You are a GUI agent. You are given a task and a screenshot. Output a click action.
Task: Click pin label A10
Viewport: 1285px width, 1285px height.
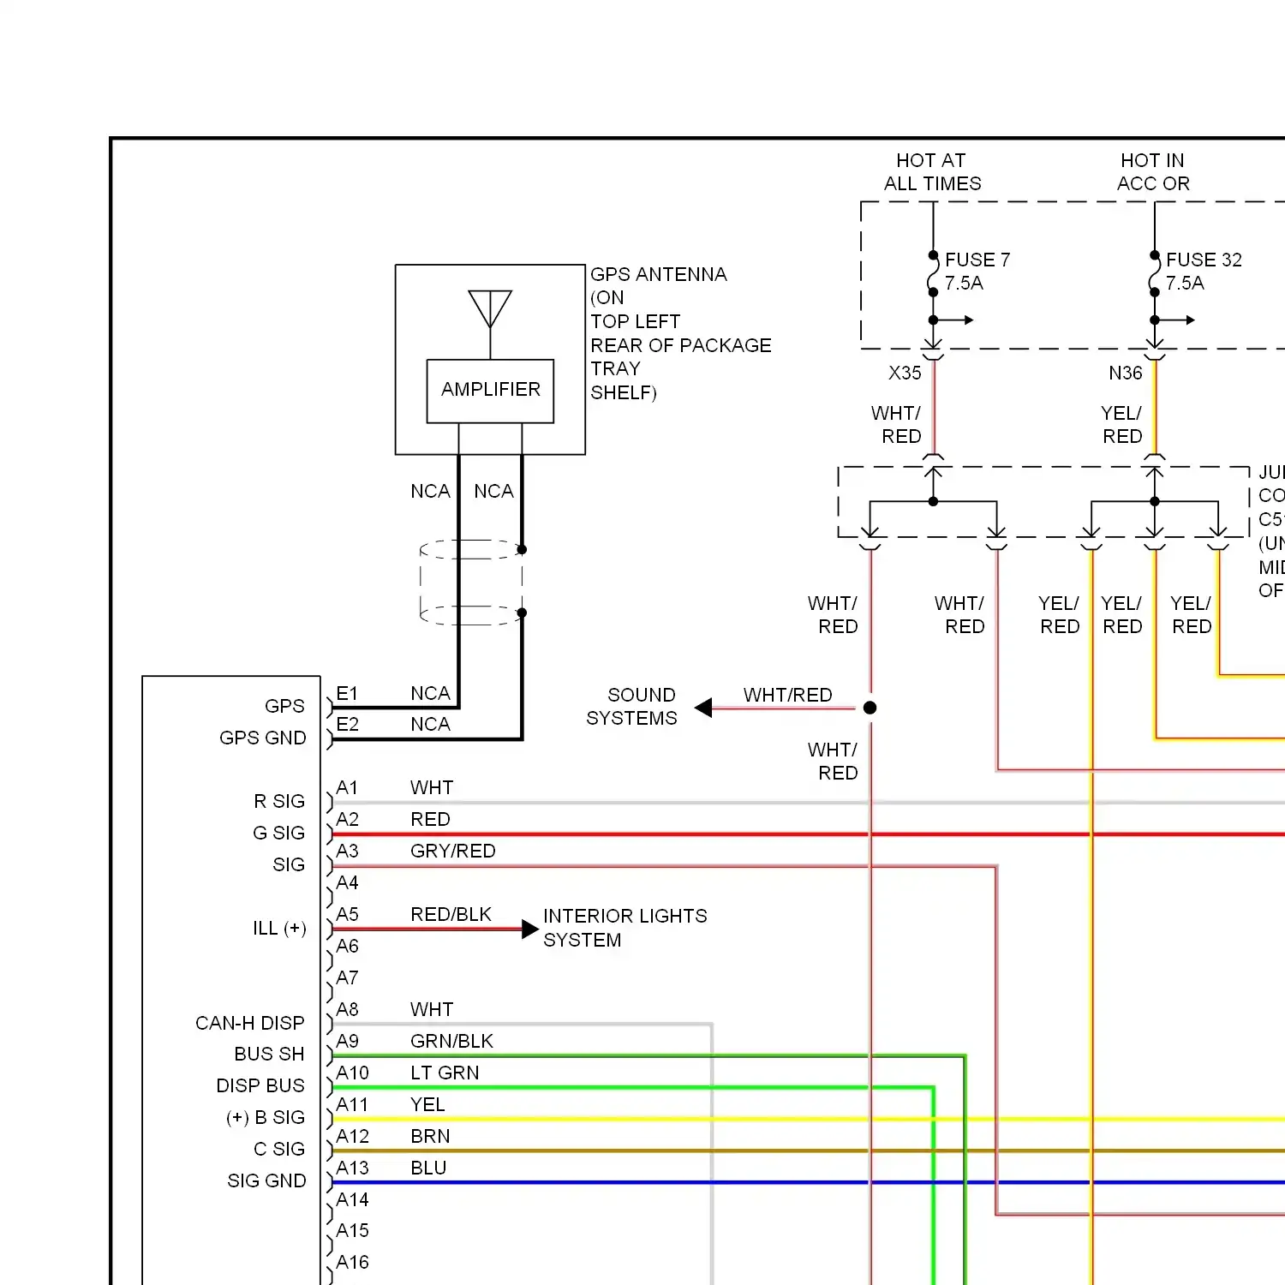coord(352,1073)
